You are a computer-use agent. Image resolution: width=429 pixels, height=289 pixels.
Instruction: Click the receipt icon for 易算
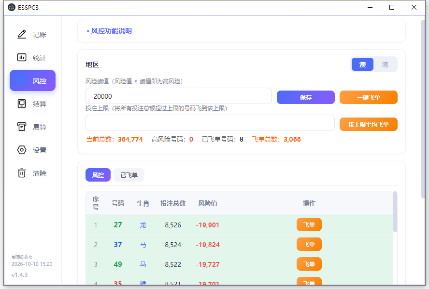[22, 127]
